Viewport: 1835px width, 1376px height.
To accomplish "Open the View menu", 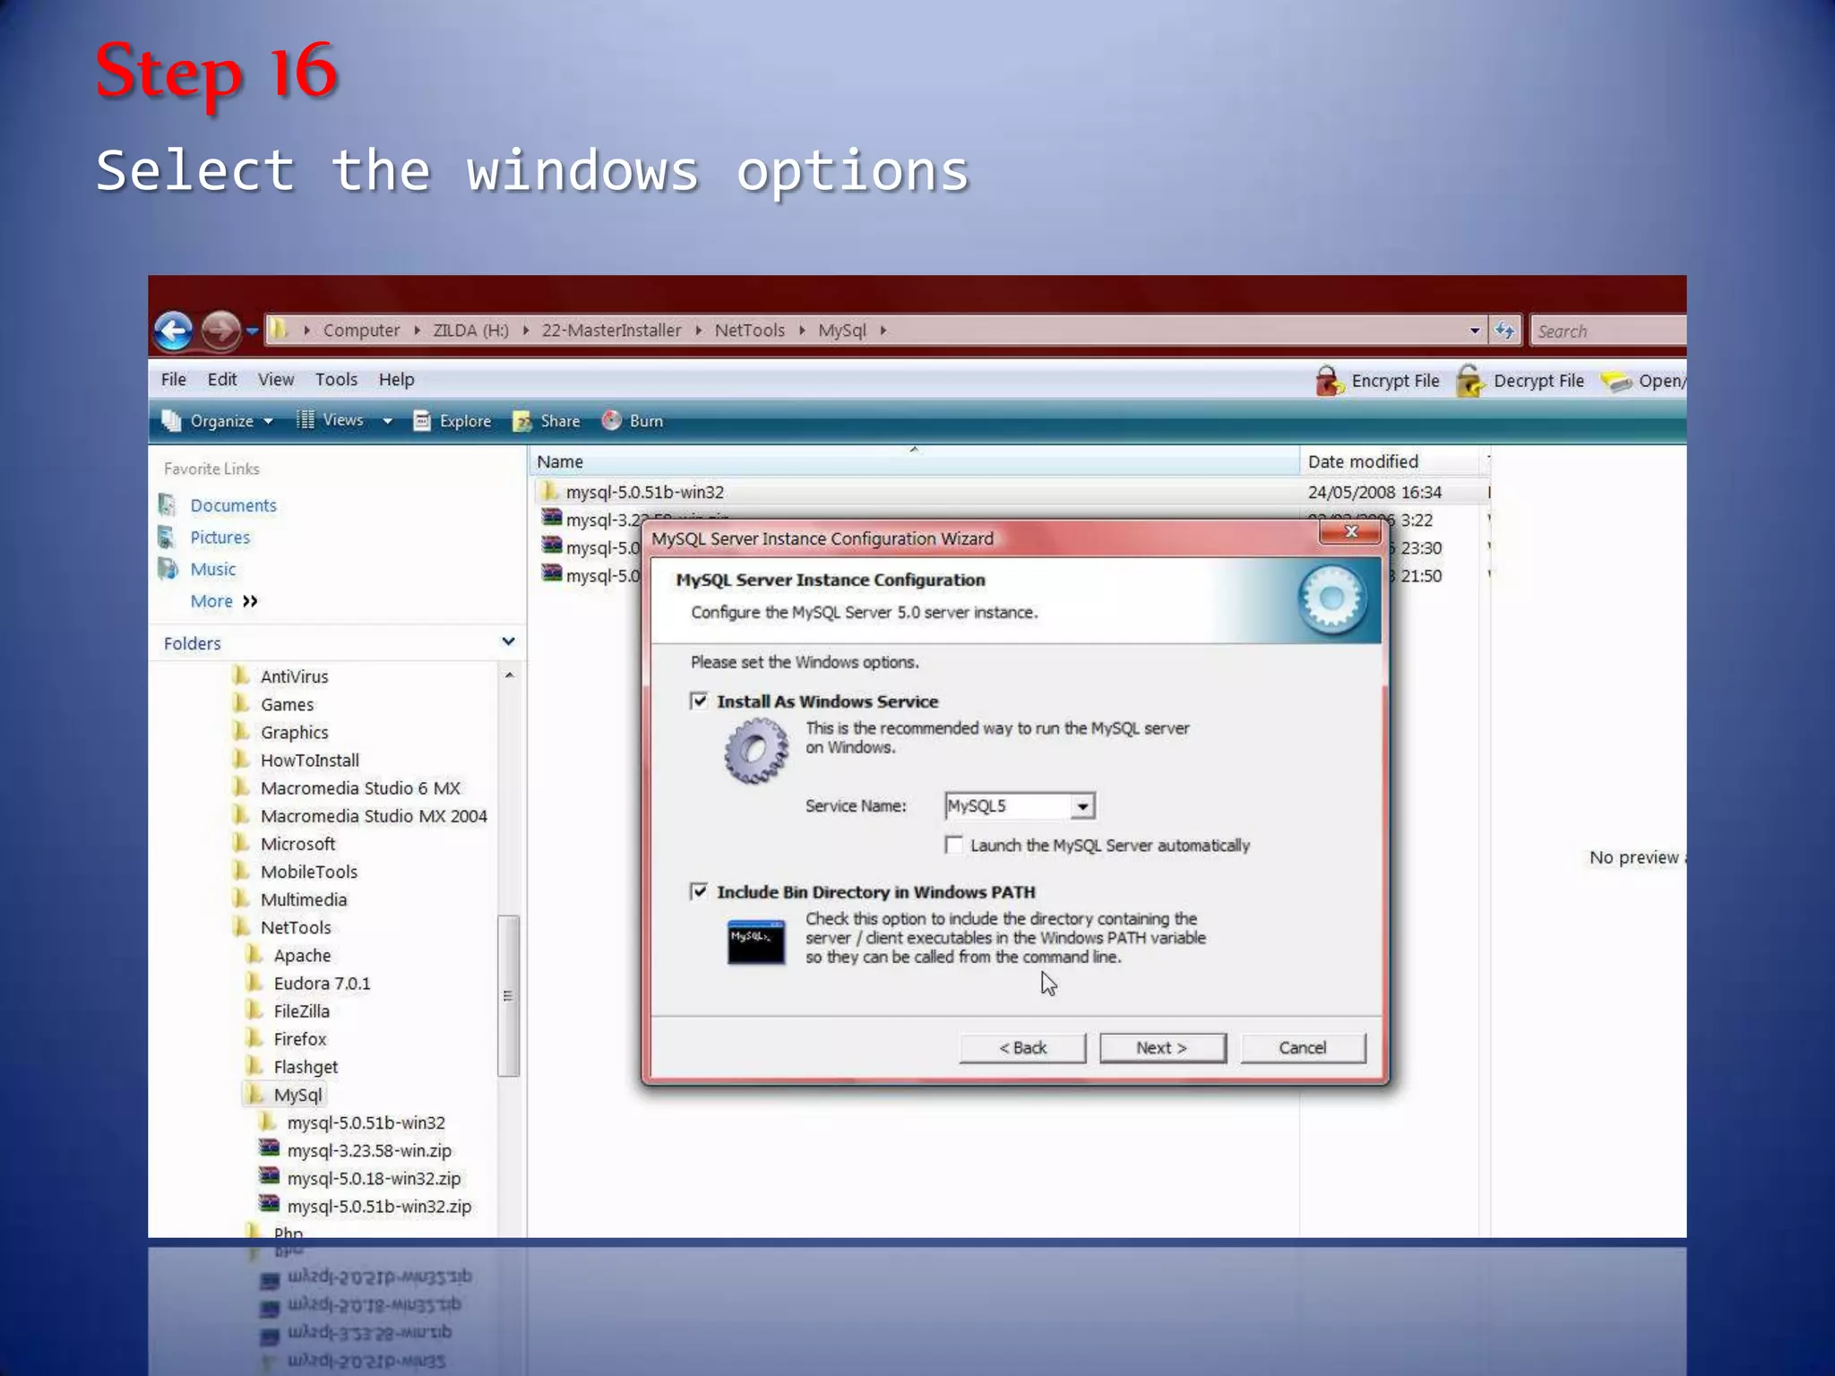I will tap(276, 380).
